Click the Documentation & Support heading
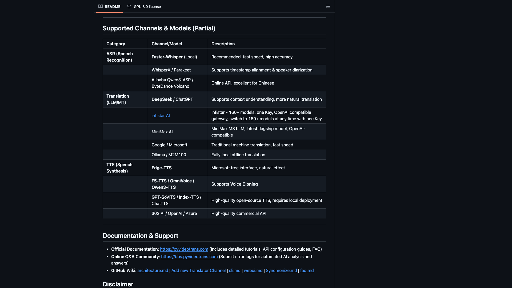 point(140,236)
